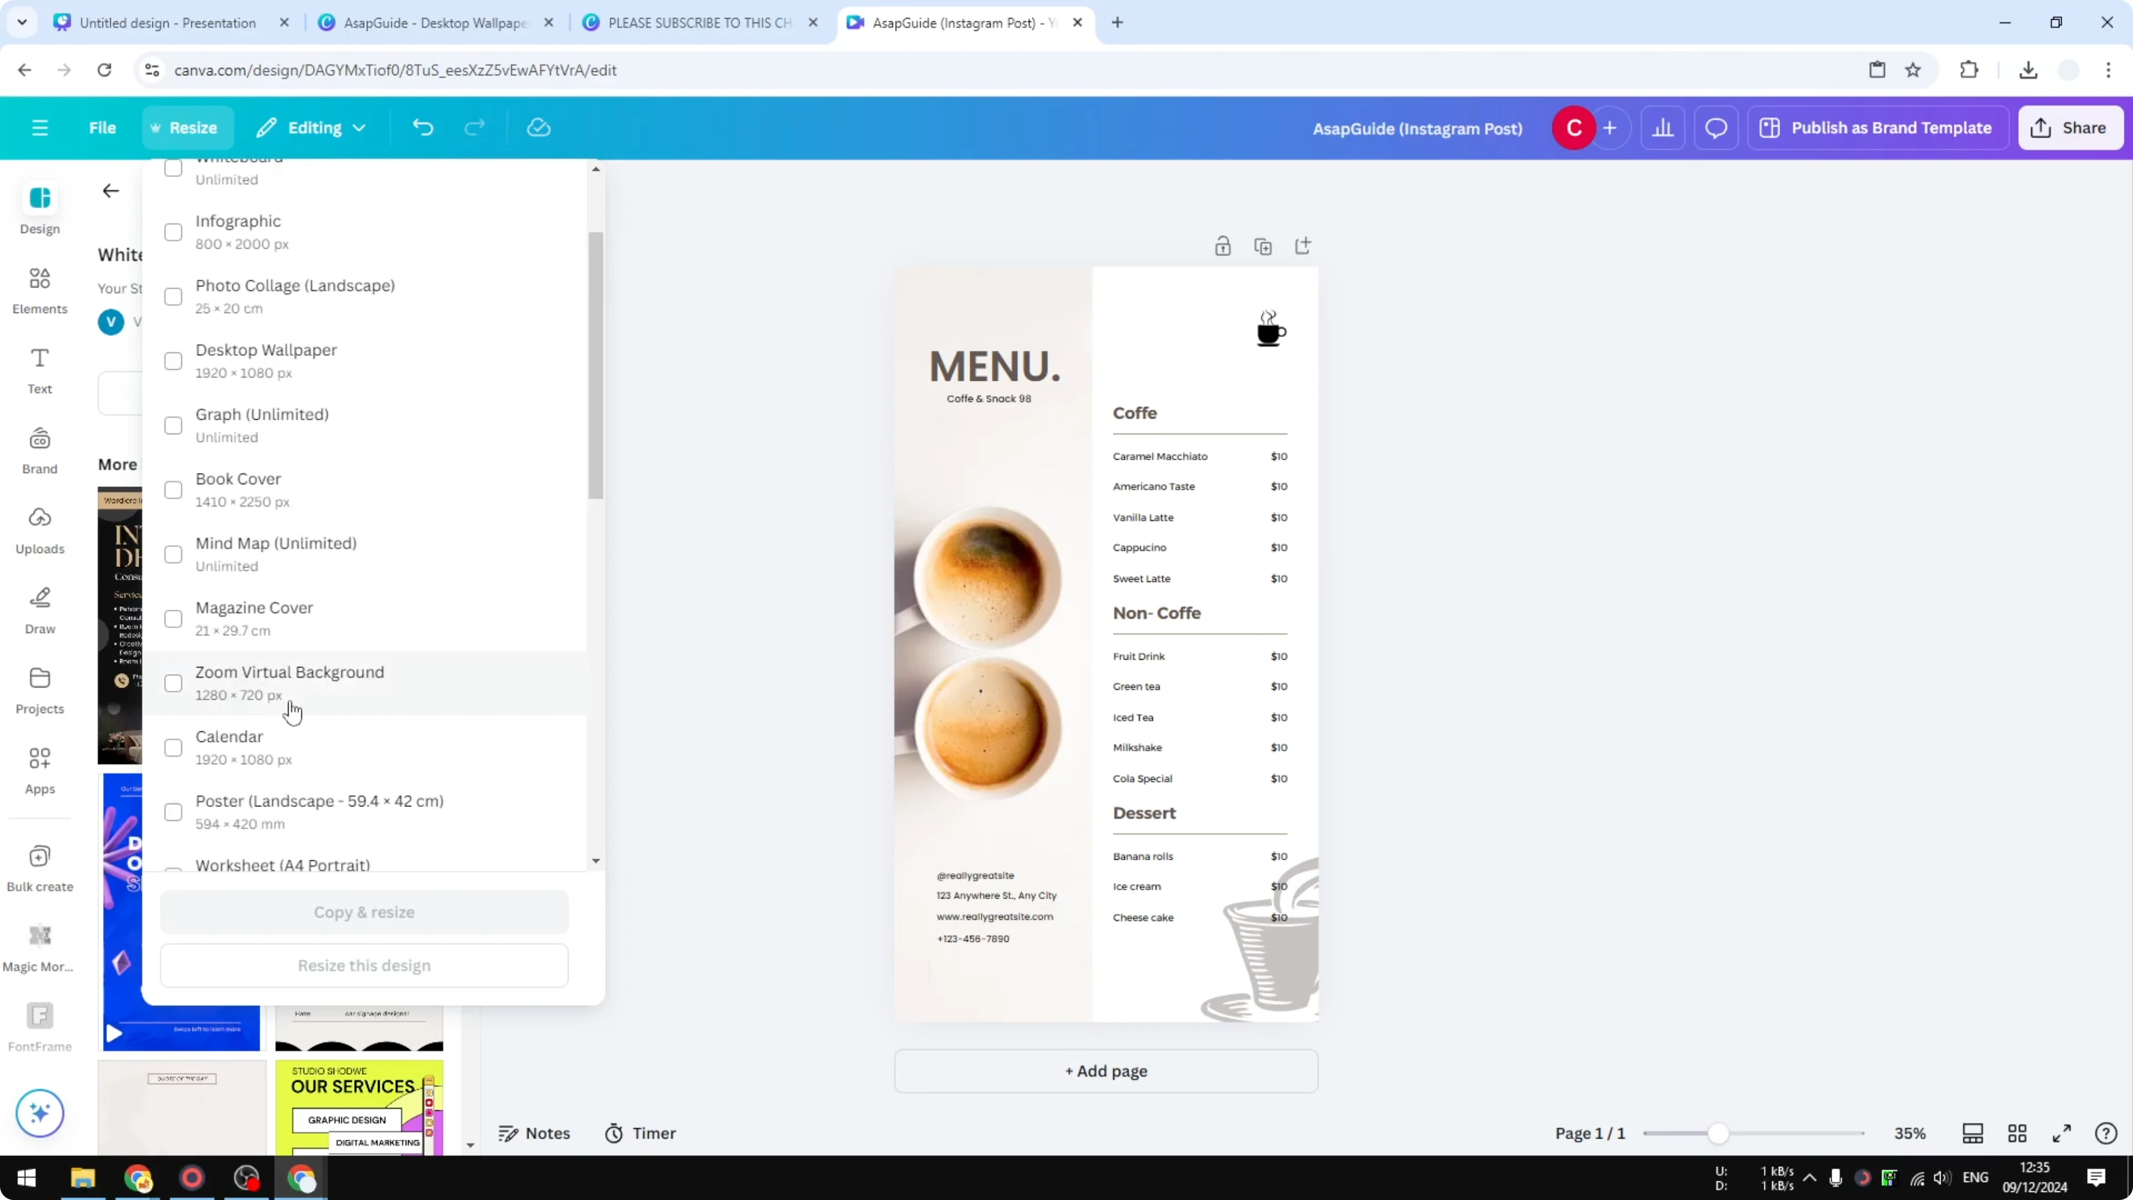Redo the last action

point(475,128)
